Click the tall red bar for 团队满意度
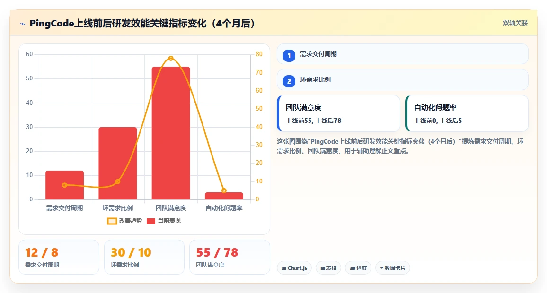Viewport: 547px width, 293px height. (171, 133)
